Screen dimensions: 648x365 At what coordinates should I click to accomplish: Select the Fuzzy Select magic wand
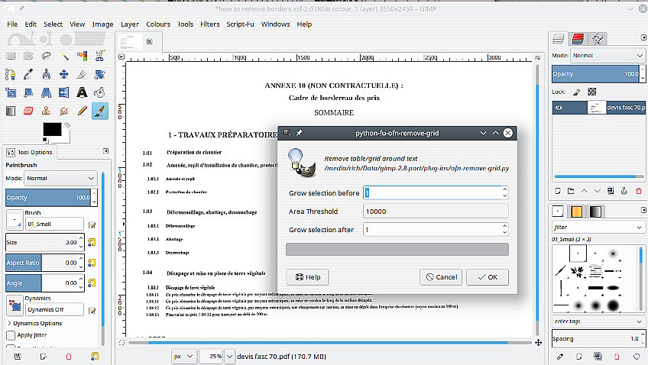point(64,56)
